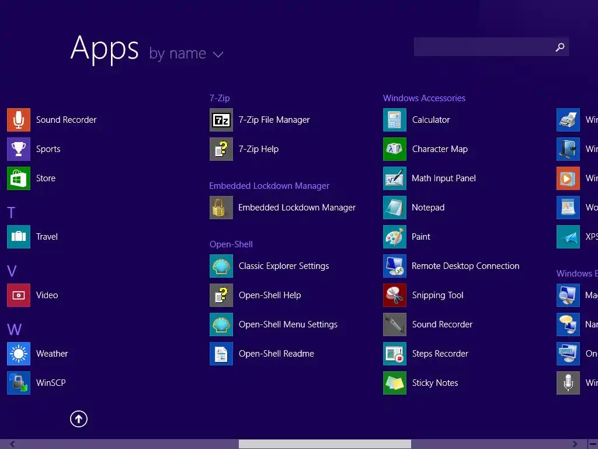Click the 'Steps Recorder' label
This screenshot has width=598, height=449.
click(440, 354)
